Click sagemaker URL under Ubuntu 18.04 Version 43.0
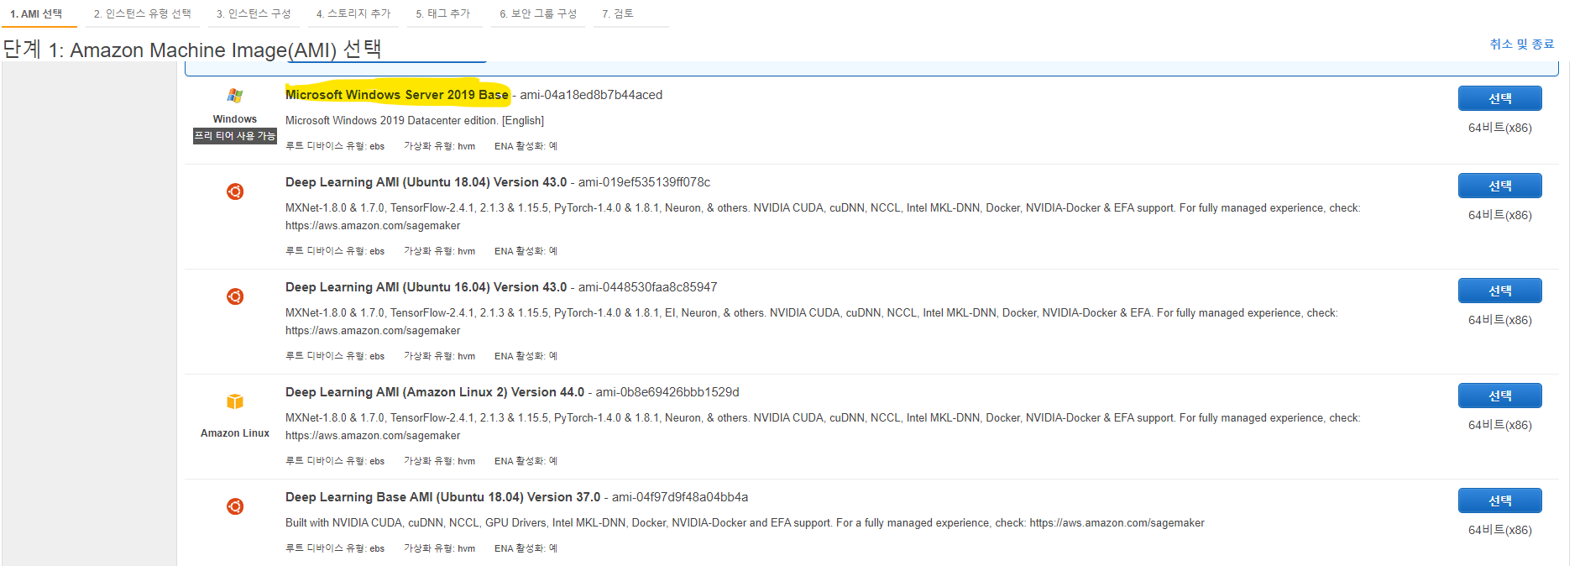1580x566 pixels. [x=373, y=226]
